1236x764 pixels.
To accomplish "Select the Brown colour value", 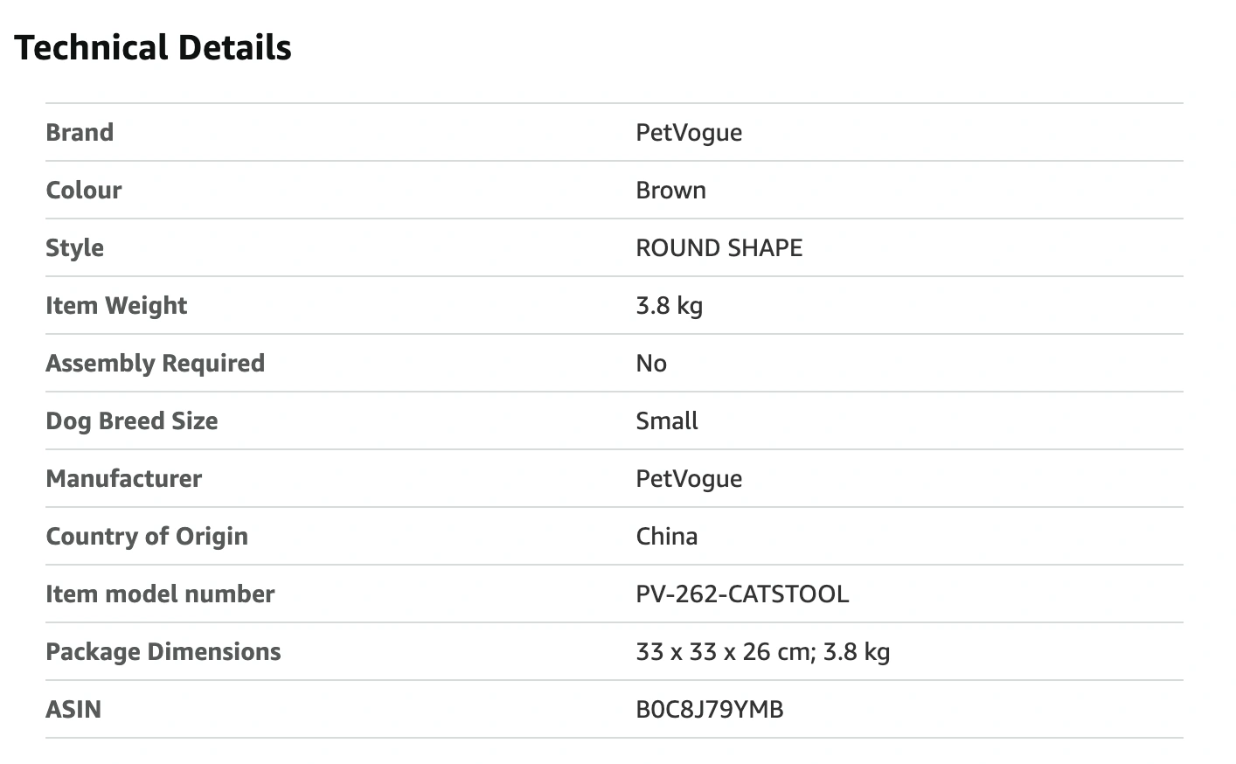I will click(670, 191).
